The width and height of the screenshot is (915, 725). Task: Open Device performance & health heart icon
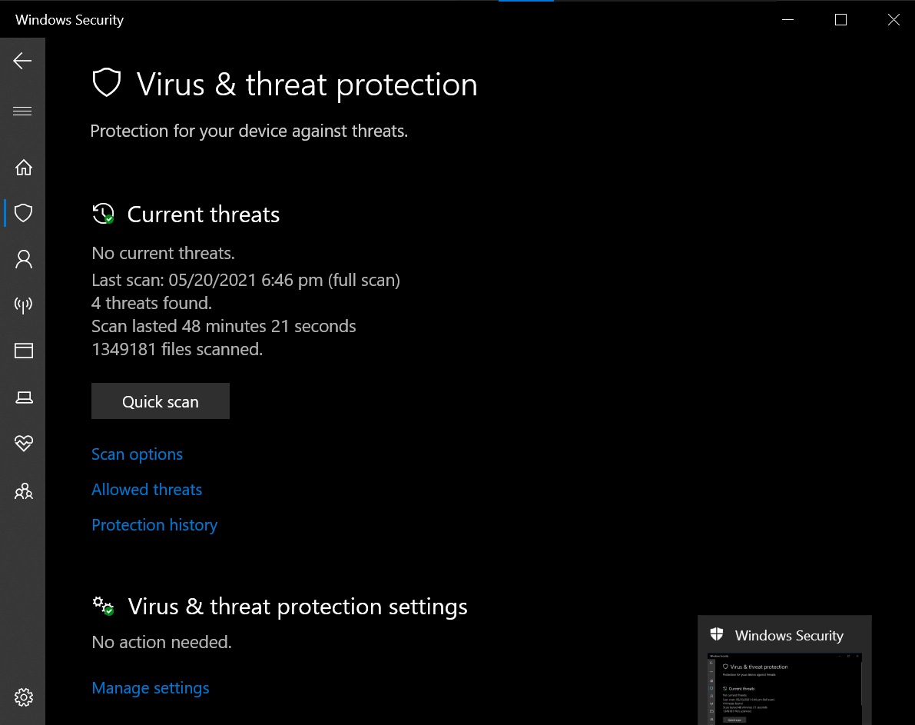[x=23, y=444]
